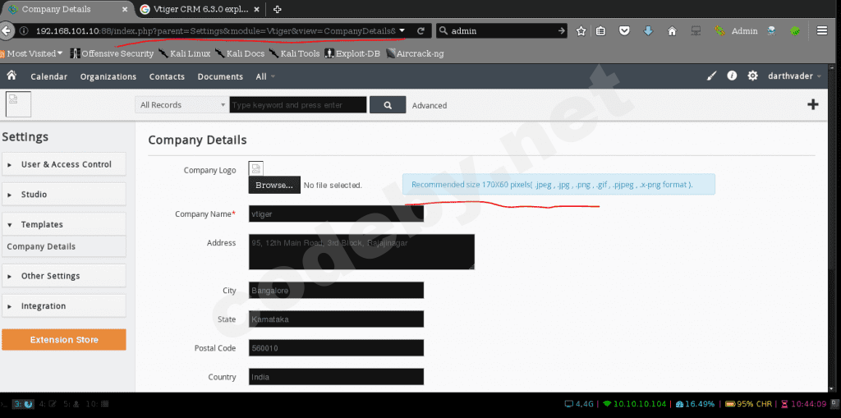
Task: Click the Country field
Action: point(336,377)
